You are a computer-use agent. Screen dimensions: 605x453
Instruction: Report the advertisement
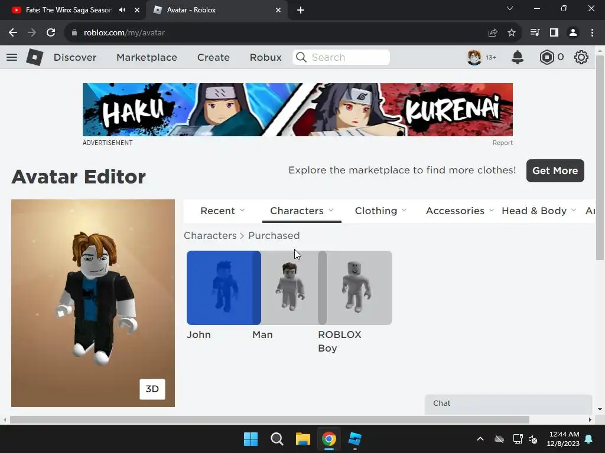(502, 143)
